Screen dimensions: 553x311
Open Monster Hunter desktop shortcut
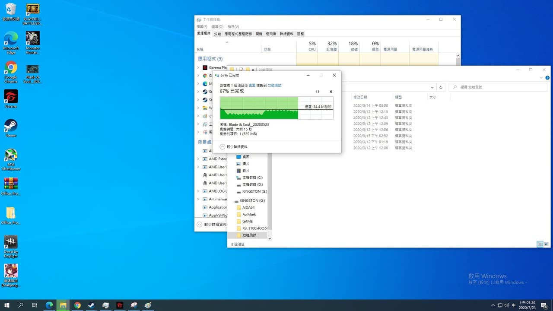32,42
